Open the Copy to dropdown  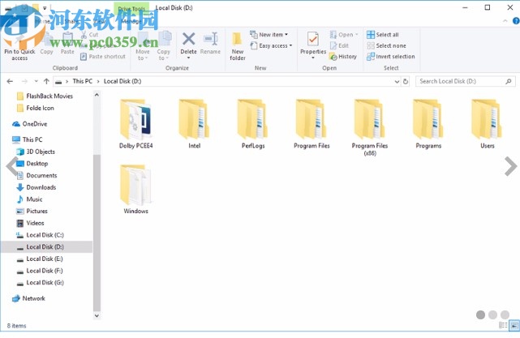click(x=164, y=46)
